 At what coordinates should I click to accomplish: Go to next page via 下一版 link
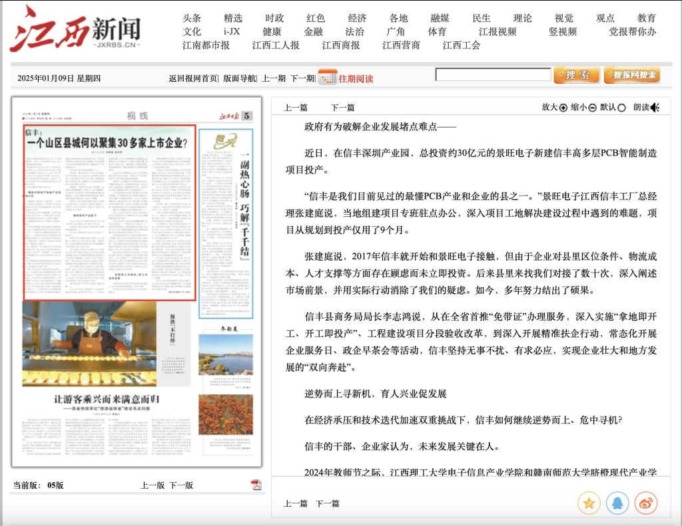[x=180, y=485]
